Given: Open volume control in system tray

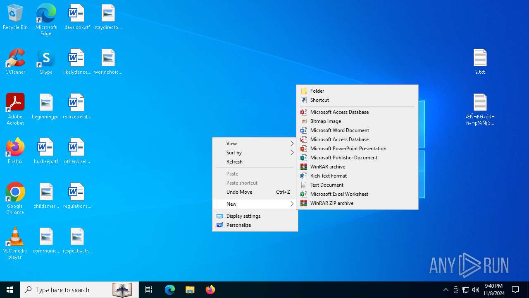Looking at the screenshot, I should click(476, 290).
